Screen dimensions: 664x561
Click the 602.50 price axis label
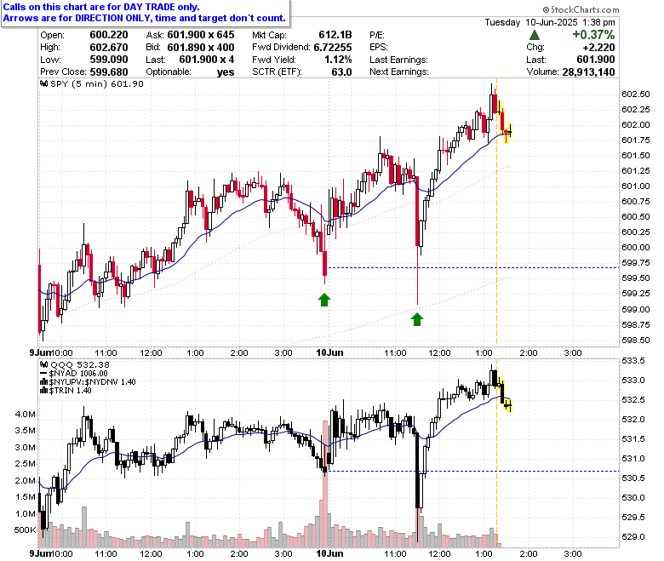pos(636,94)
